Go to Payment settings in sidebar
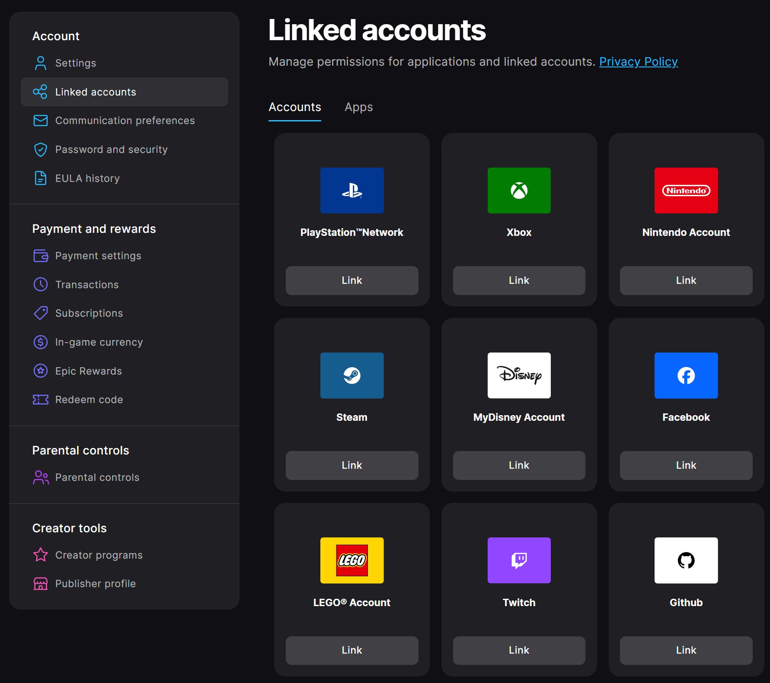The height and width of the screenshot is (683, 770). [x=98, y=256]
